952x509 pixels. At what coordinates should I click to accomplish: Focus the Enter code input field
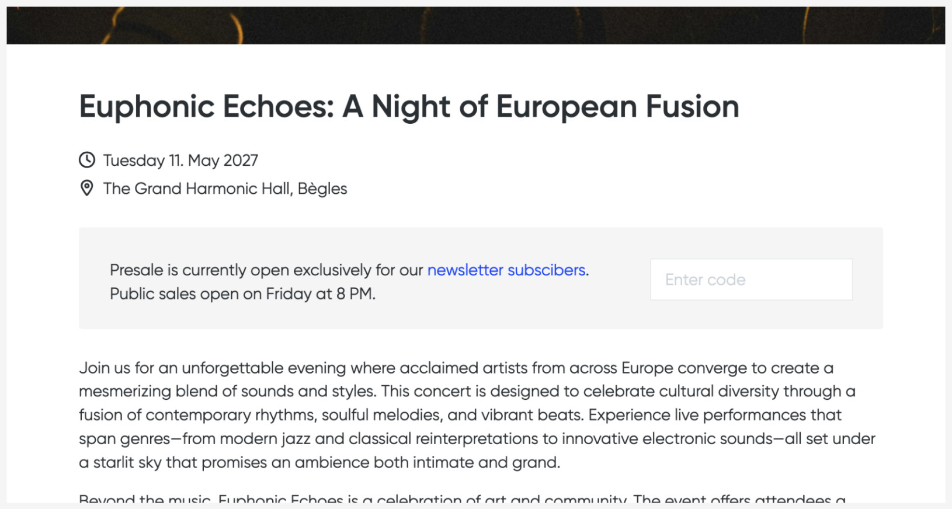[751, 280]
